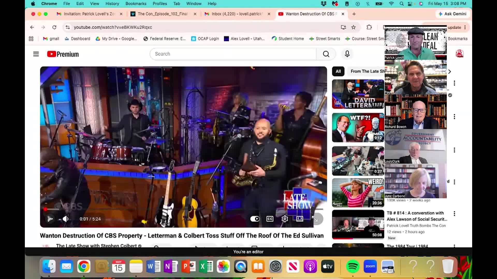497x279 pixels.
Task: Open the David Letterman video thumbnail
Action: [x=358, y=94]
